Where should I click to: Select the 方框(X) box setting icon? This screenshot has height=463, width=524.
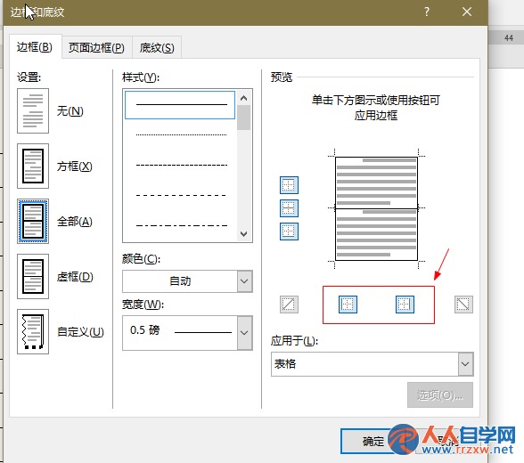[x=33, y=166]
